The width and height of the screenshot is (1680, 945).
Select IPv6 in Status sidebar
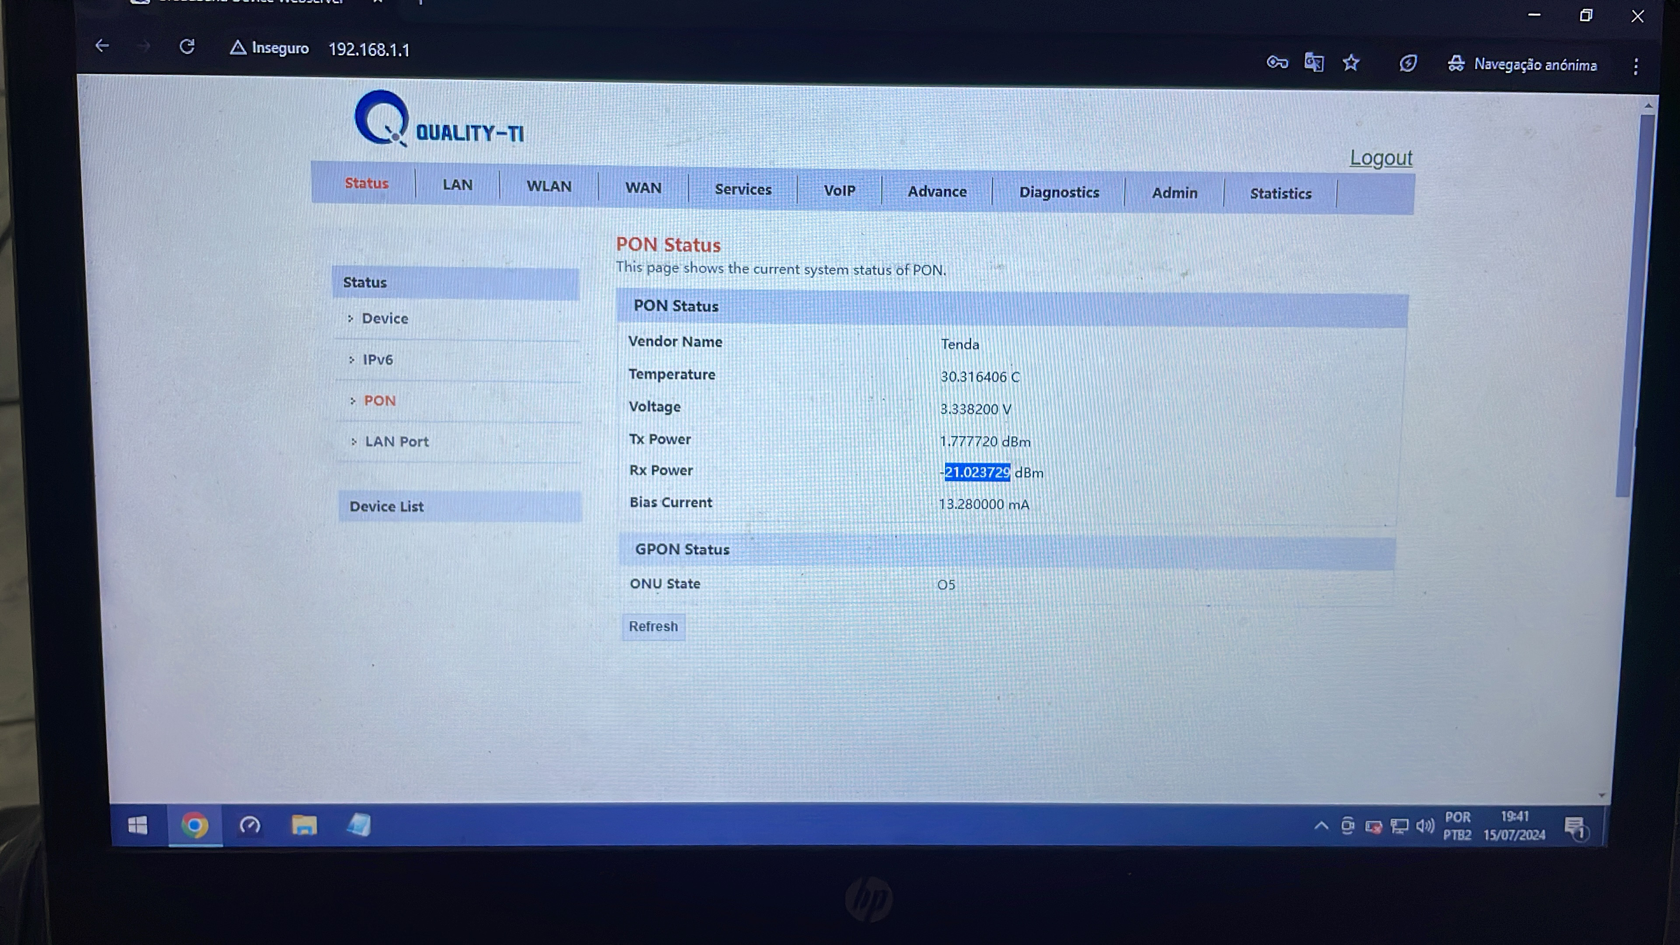(378, 359)
